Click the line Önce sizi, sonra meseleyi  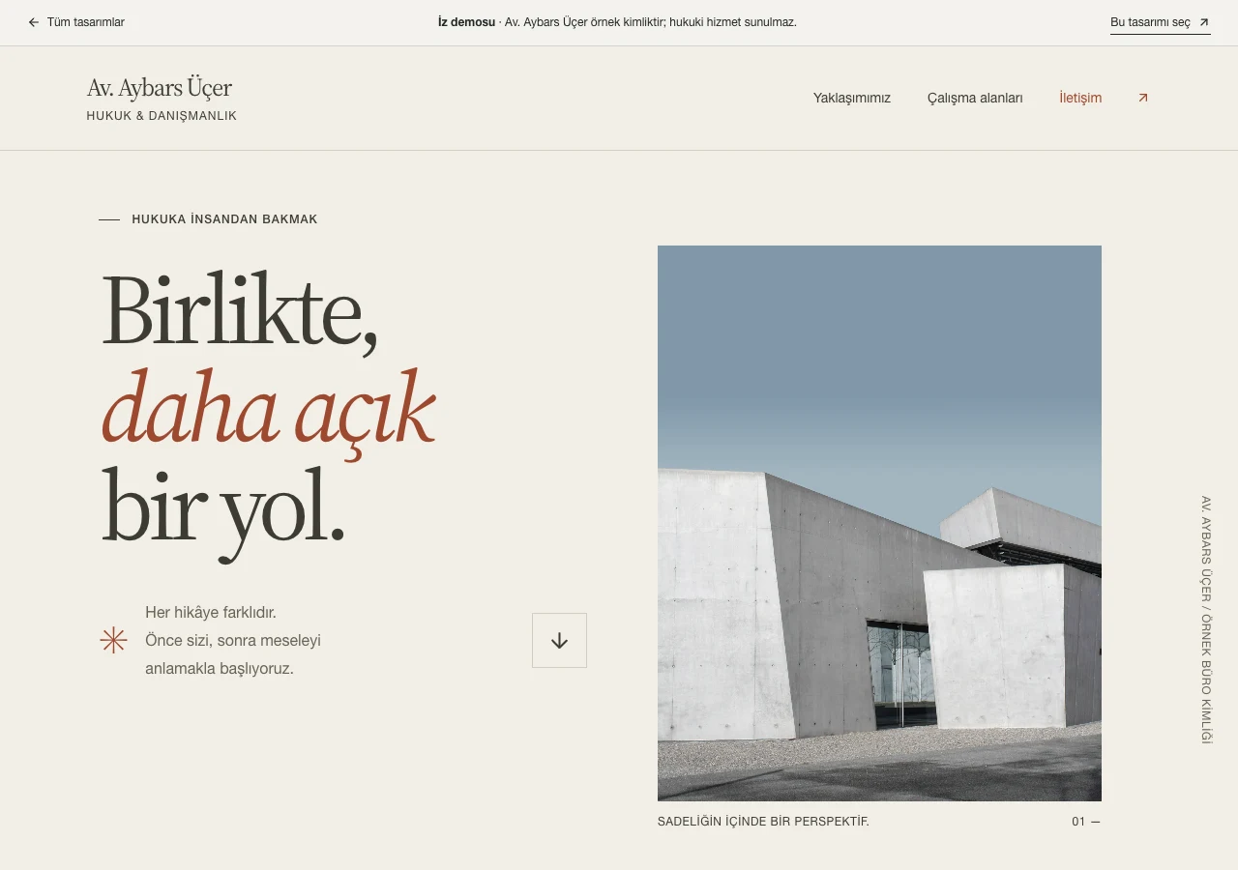[233, 640]
